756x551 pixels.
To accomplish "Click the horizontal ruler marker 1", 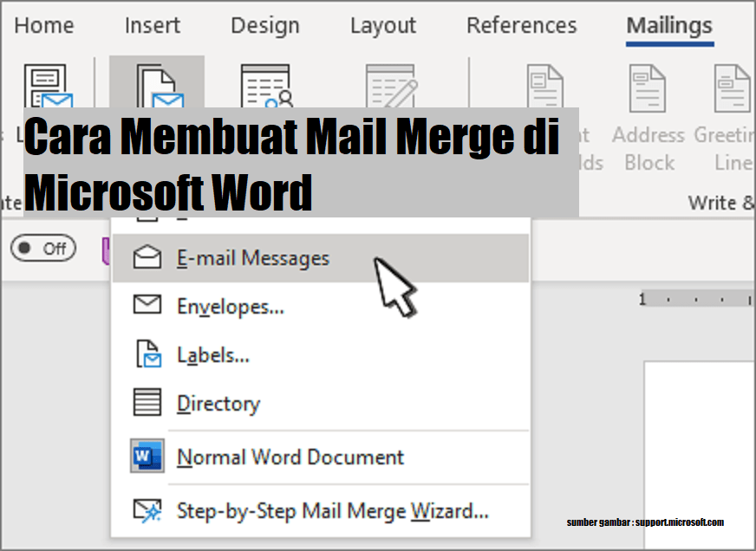I will pyautogui.click(x=642, y=300).
